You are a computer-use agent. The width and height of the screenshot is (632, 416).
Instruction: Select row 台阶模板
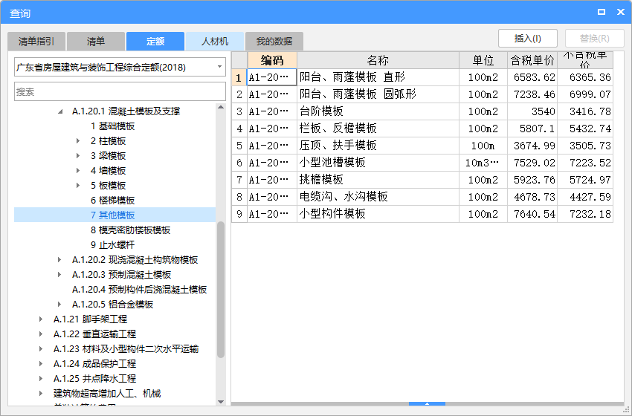[x=422, y=111]
